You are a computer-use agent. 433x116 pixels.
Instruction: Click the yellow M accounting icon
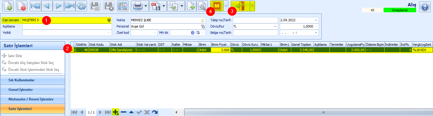(x=217, y=6)
